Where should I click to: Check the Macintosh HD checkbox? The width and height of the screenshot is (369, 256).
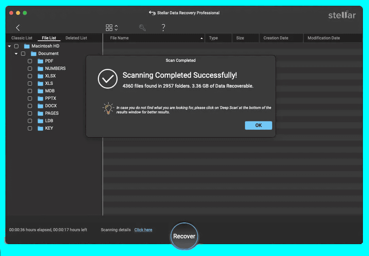coord(16,46)
